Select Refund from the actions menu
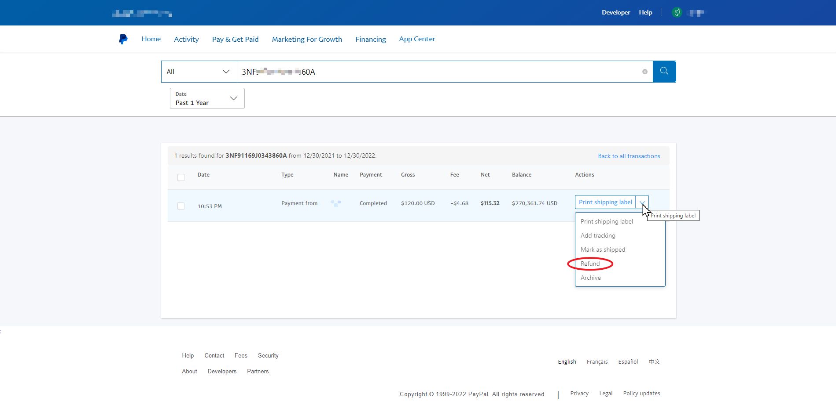Image resolution: width=836 pixels, height=401 pixels. tap(590, 264)
